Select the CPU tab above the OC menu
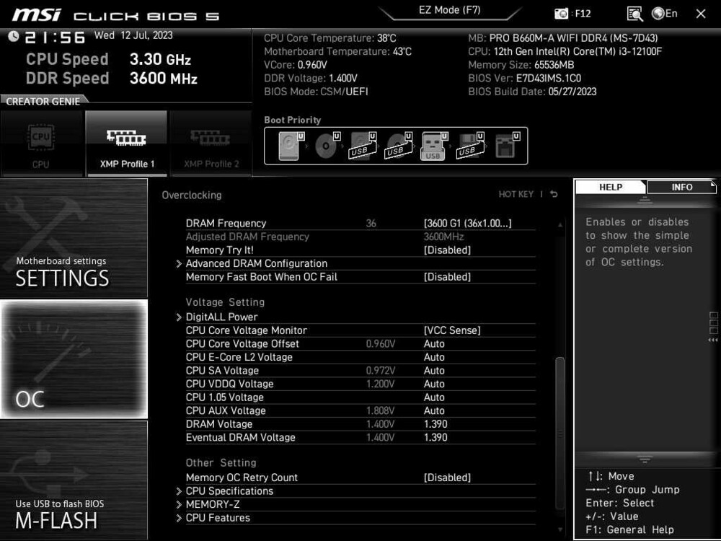This screenshot has height=541, width=721. point(42,144)
